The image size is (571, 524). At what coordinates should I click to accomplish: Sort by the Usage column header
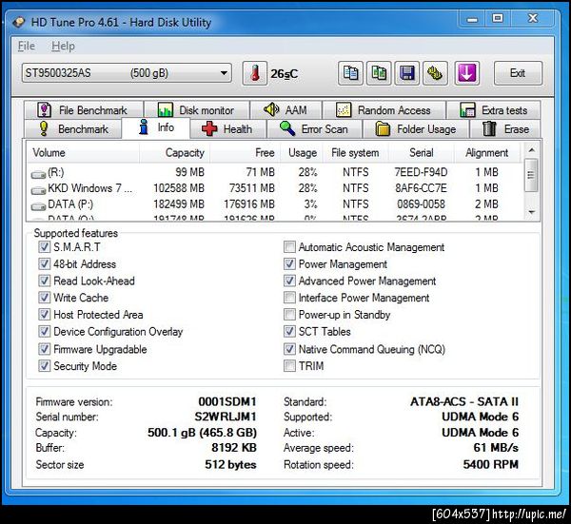[301, 153]
